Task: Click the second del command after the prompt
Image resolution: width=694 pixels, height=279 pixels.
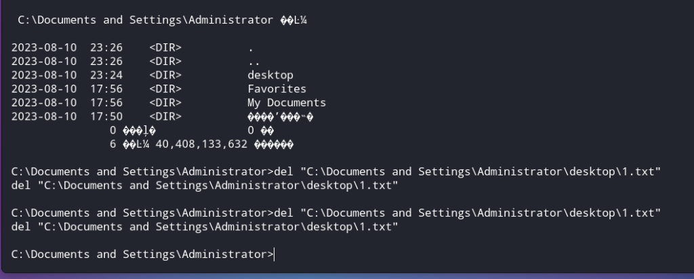Action: click(x=468, y=213)
